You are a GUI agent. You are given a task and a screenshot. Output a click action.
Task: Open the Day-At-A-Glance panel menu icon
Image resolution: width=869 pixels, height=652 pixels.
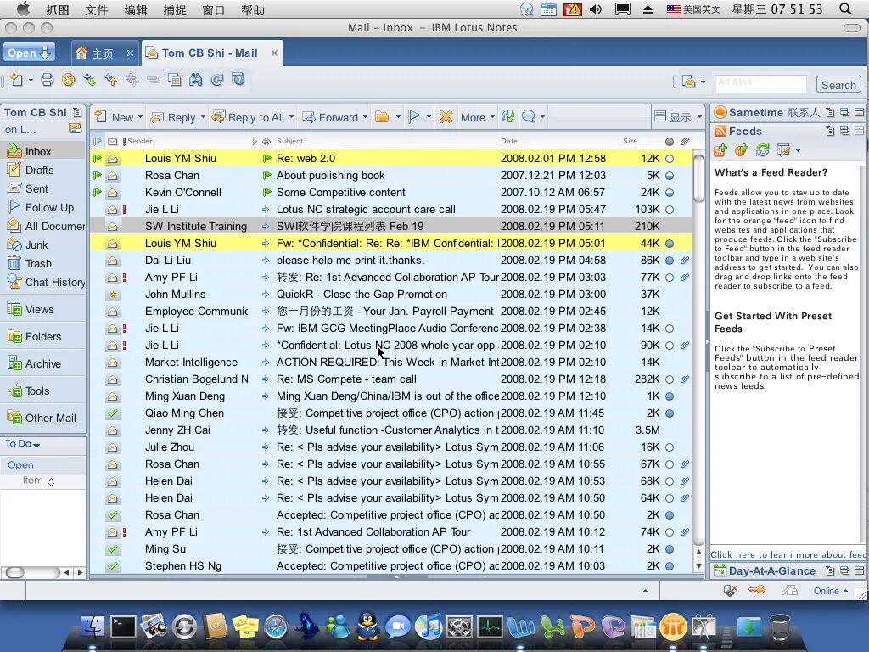point(830,570)
